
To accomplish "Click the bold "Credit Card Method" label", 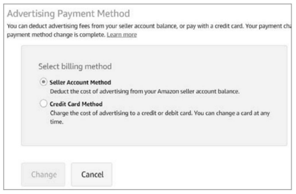I will [x=76, y=104].
